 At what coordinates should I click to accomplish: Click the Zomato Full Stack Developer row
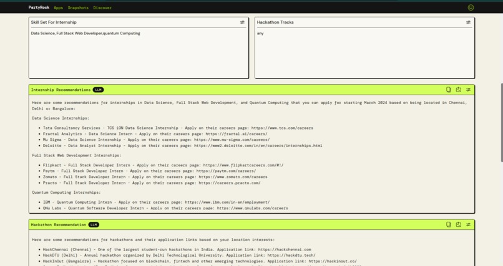(x=155, y=177)
